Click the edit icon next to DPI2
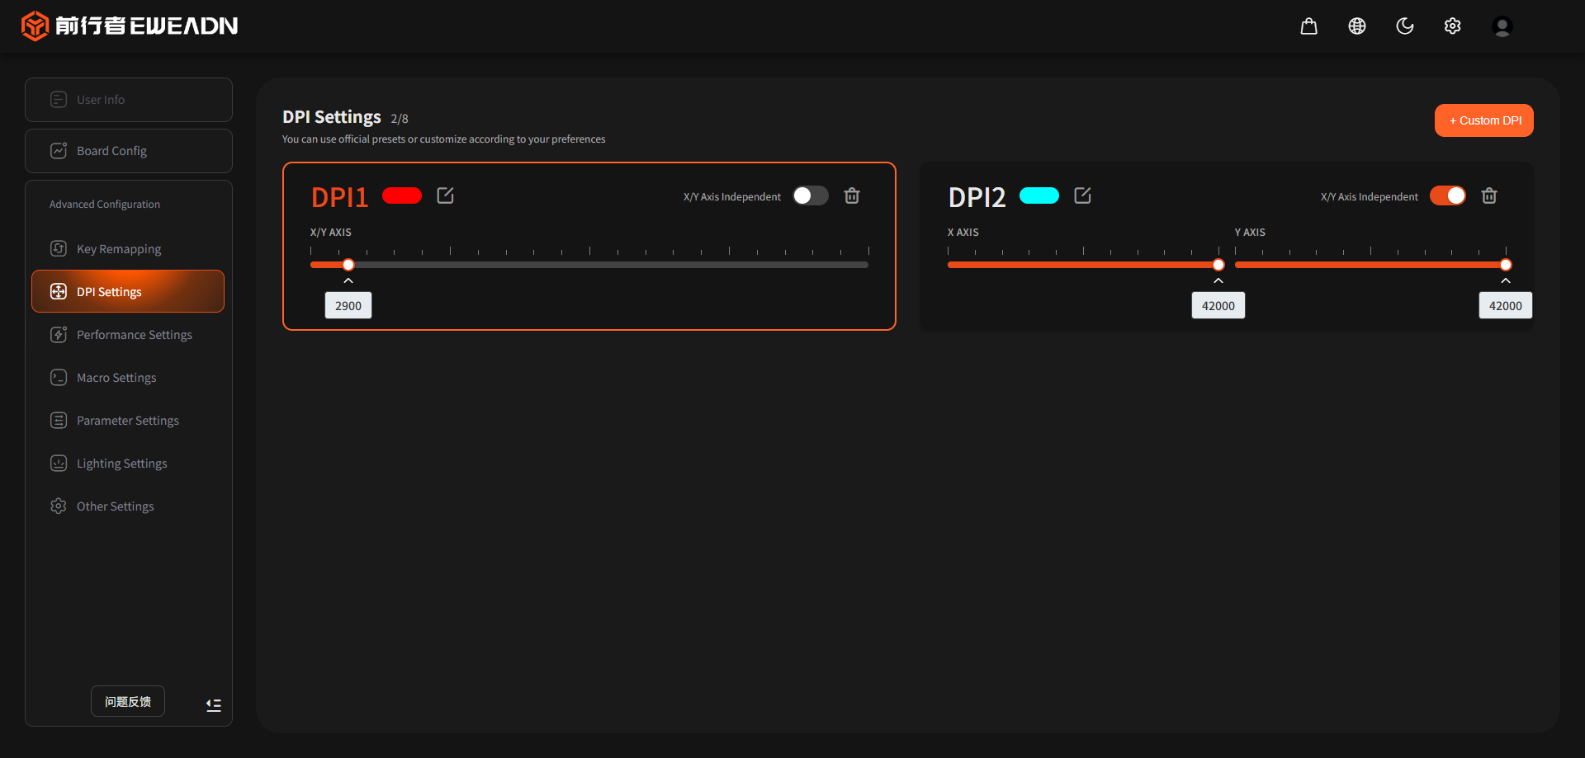 click(x=1082, y=195)
